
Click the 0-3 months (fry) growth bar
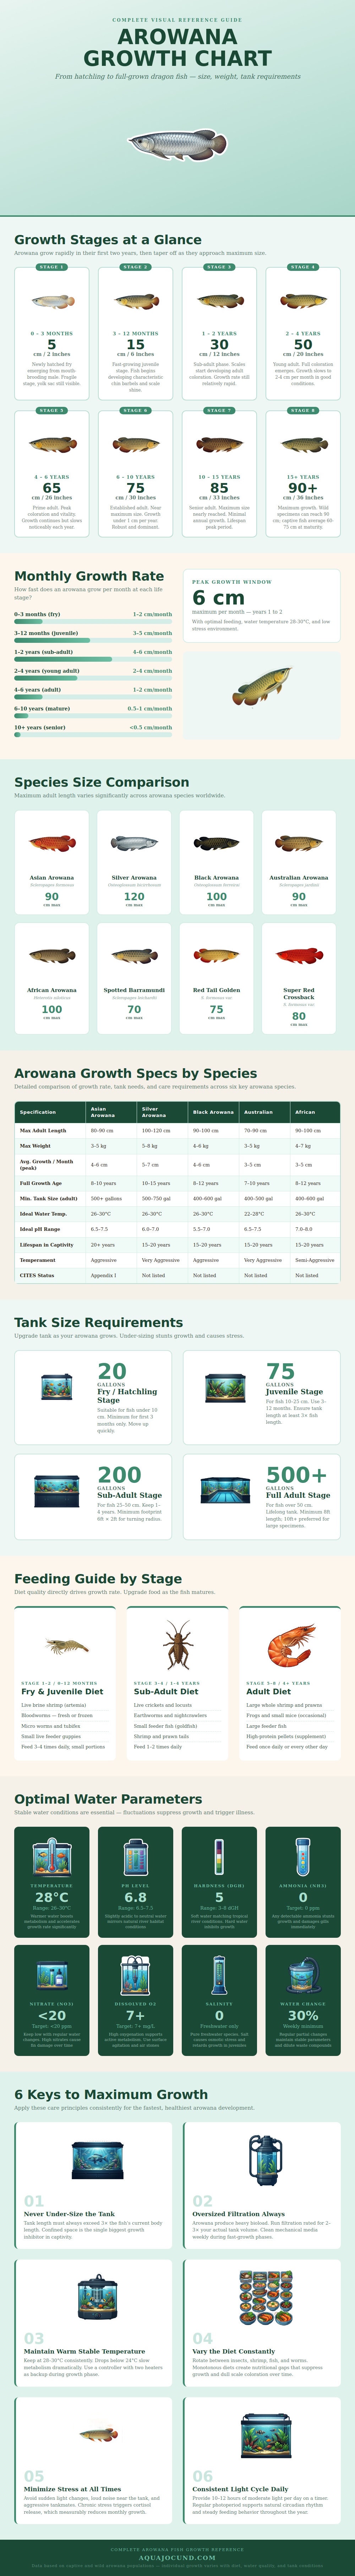pyautogui.click(x=93, y=622)
